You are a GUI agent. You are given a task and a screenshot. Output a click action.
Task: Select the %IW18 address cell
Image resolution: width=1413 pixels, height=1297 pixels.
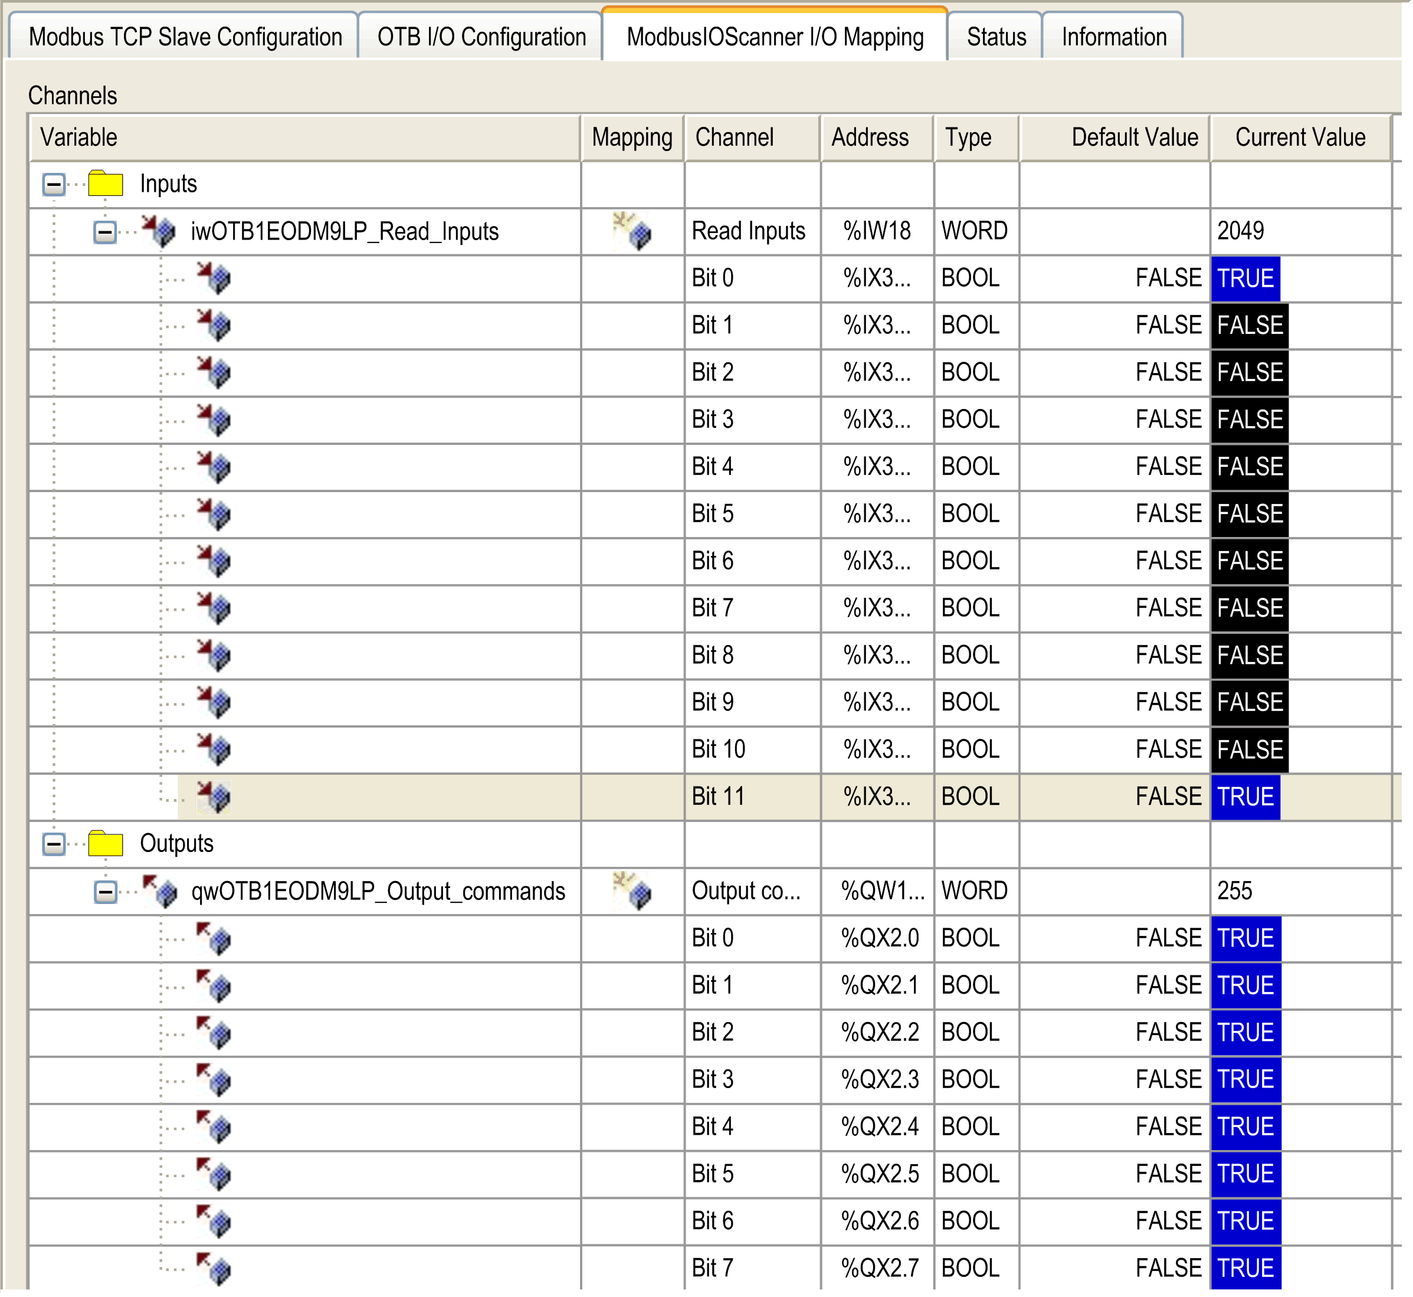pos(875,230)
